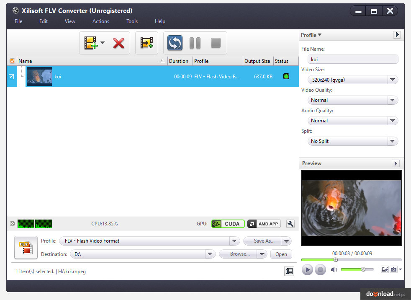Image resolution: width=411 pixels, height=300 pixels.
Task: Open the Browse dropdown arrow
Action: pyautogui.click(x=262, y=254)
